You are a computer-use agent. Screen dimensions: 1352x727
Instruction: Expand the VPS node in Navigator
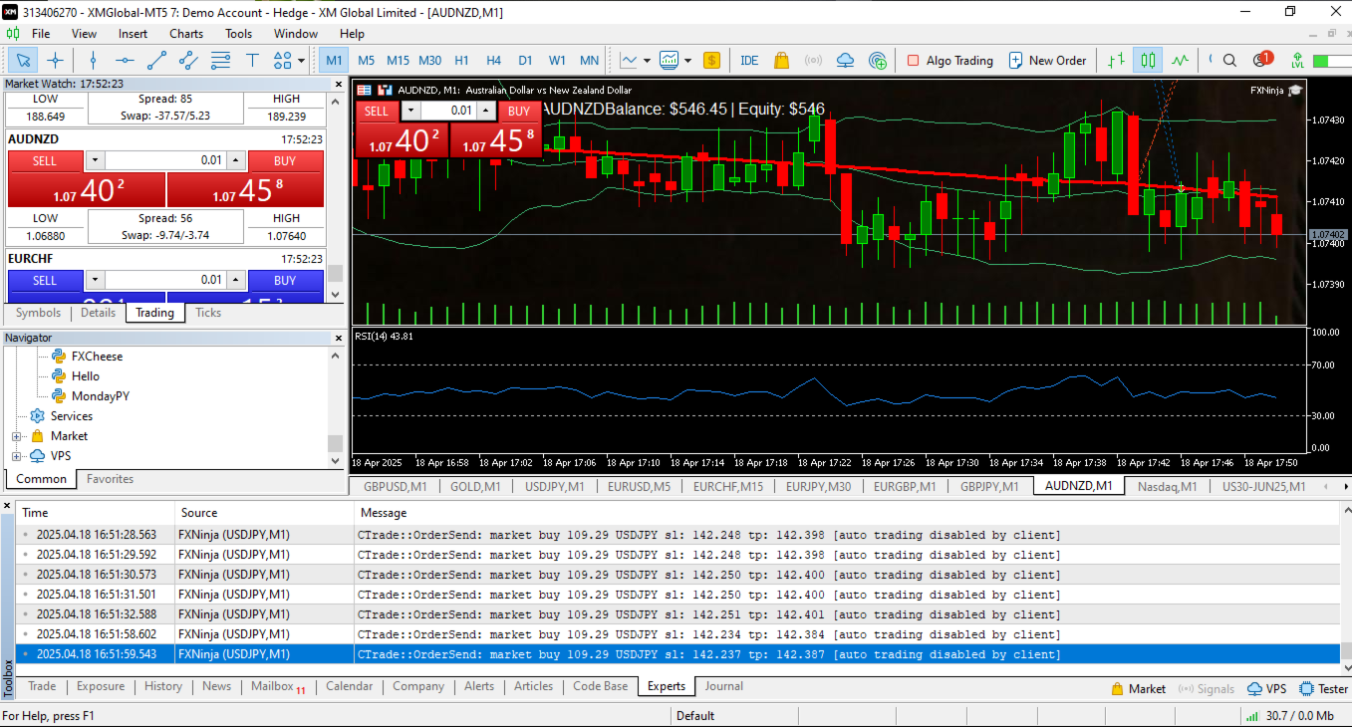16,456
